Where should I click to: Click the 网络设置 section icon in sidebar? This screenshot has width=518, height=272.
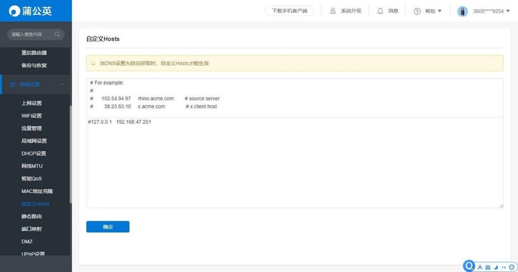click(13, 84)
